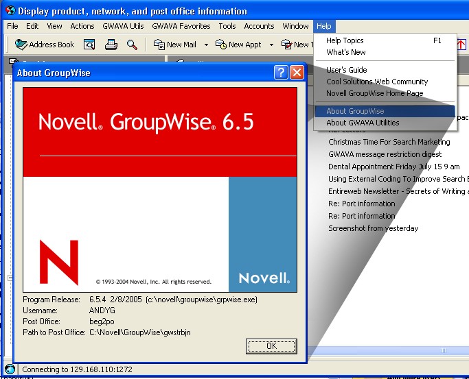Open the User's Guide entry
The image size is (469, 379).
[x=385, y=70]
